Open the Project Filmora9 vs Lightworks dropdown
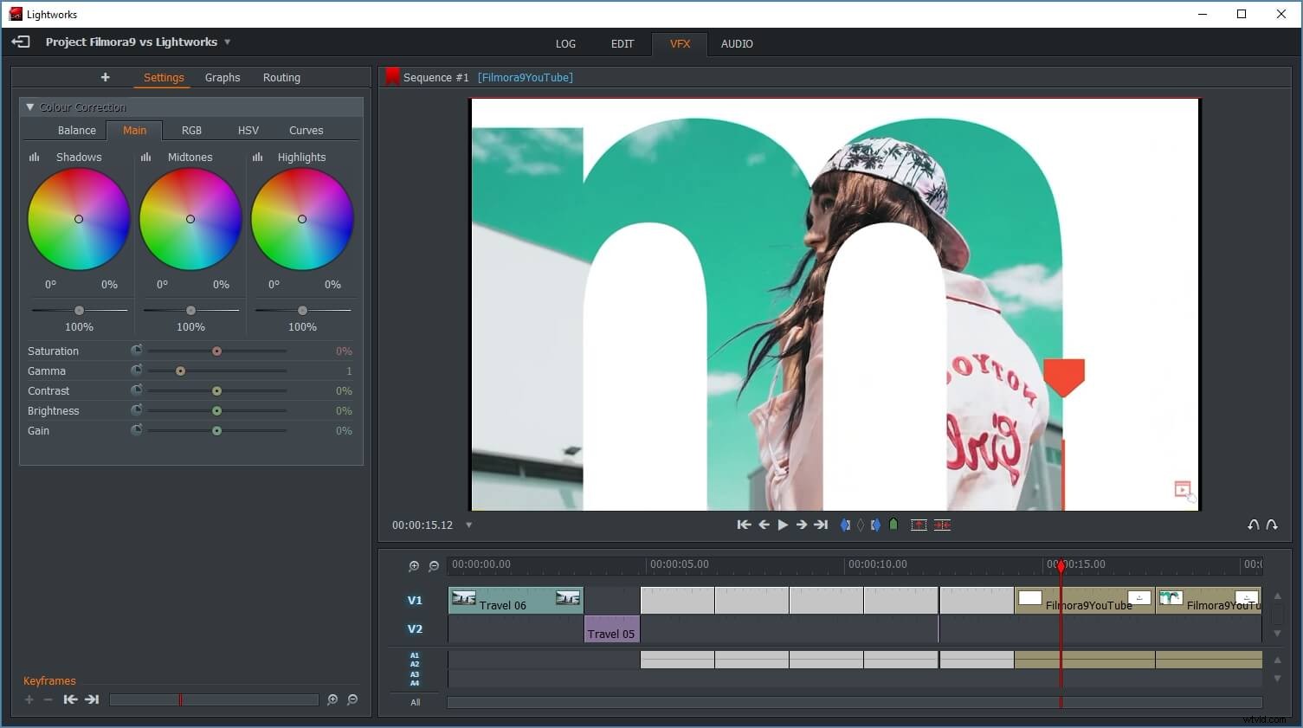Viewport: 1303px width, 728px height. pos(227,41)
